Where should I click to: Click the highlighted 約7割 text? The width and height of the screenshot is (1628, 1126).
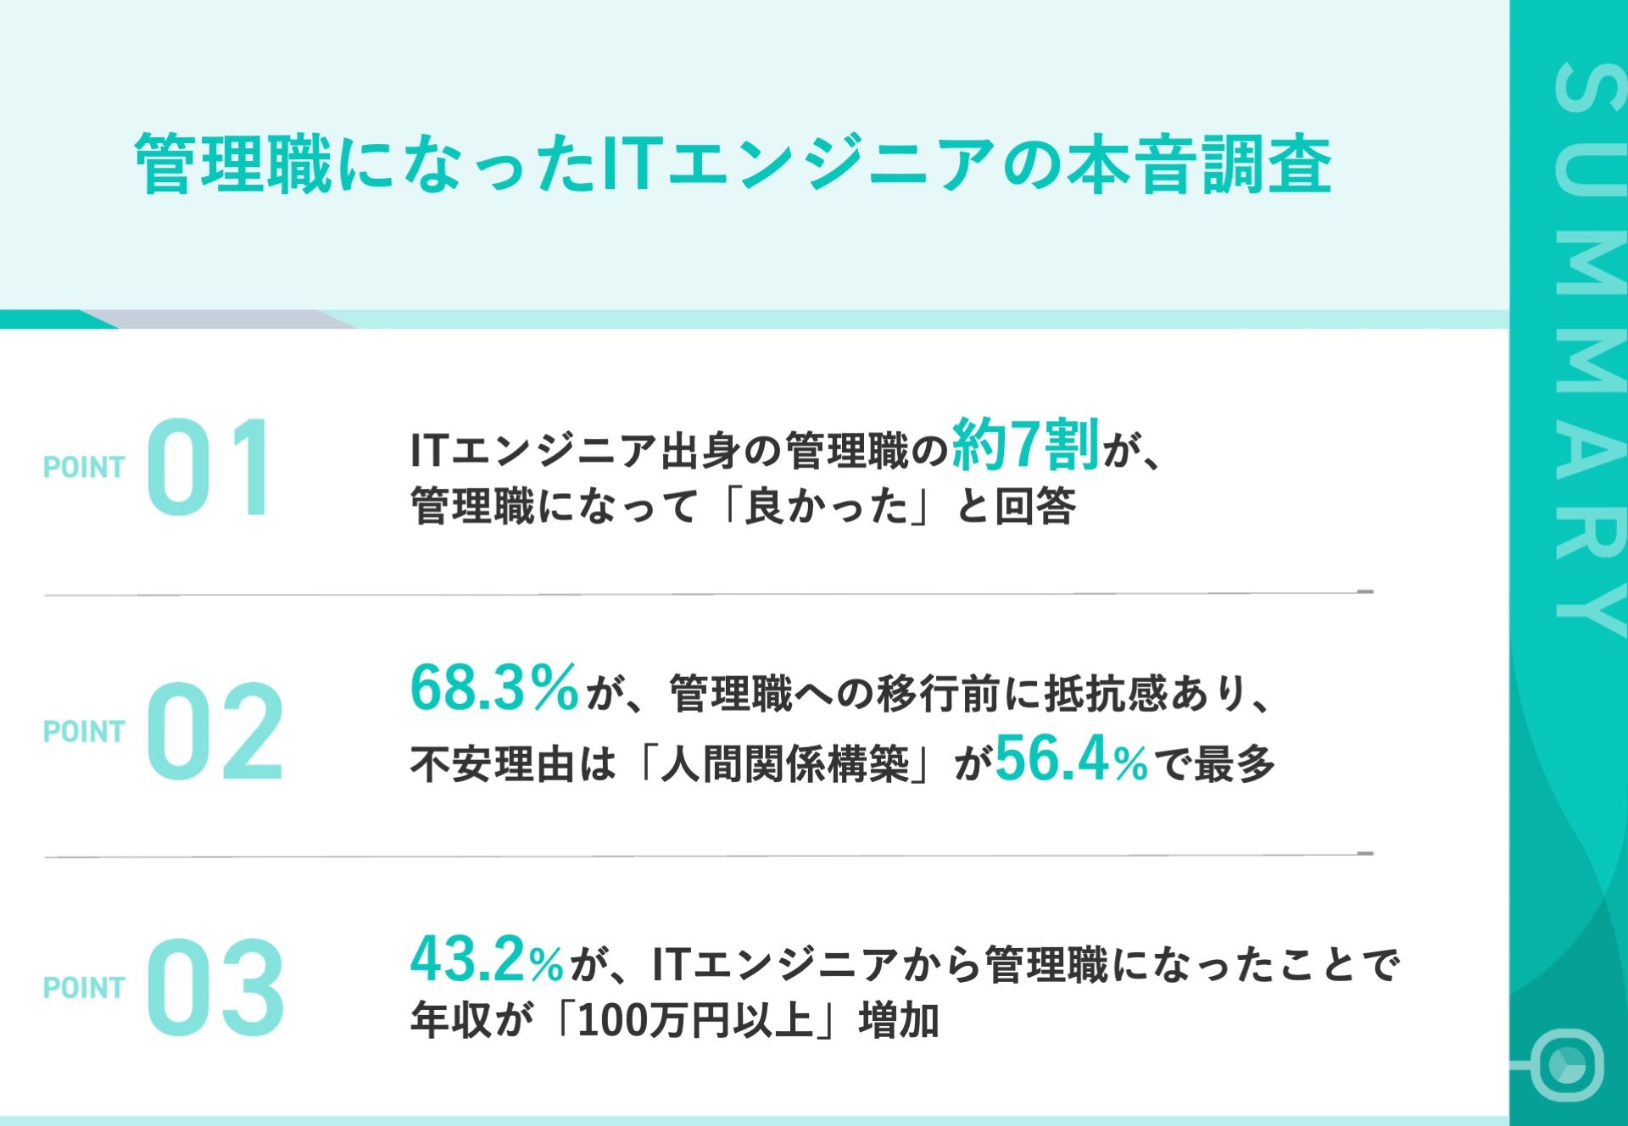[1026, 445]
